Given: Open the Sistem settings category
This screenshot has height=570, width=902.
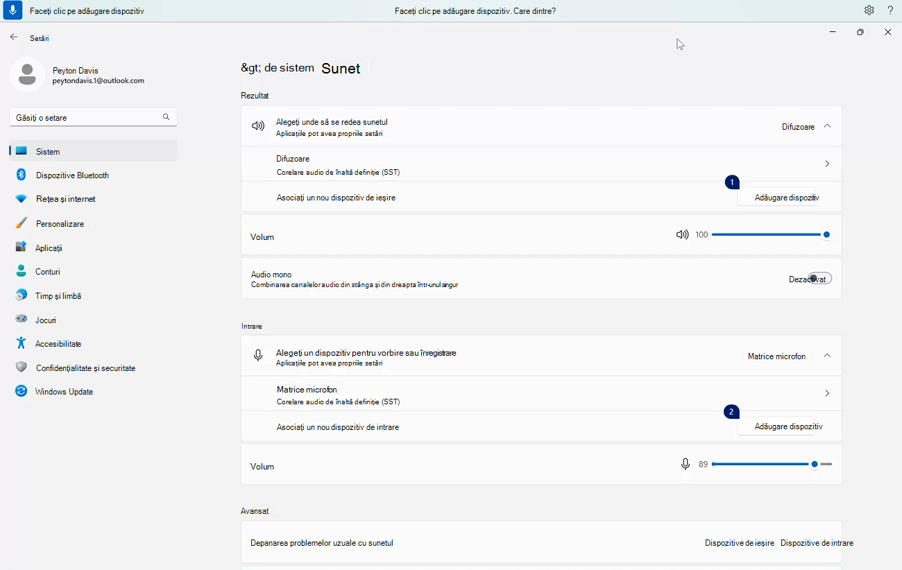Looking at the screenshot, I should tap(94, 151).
